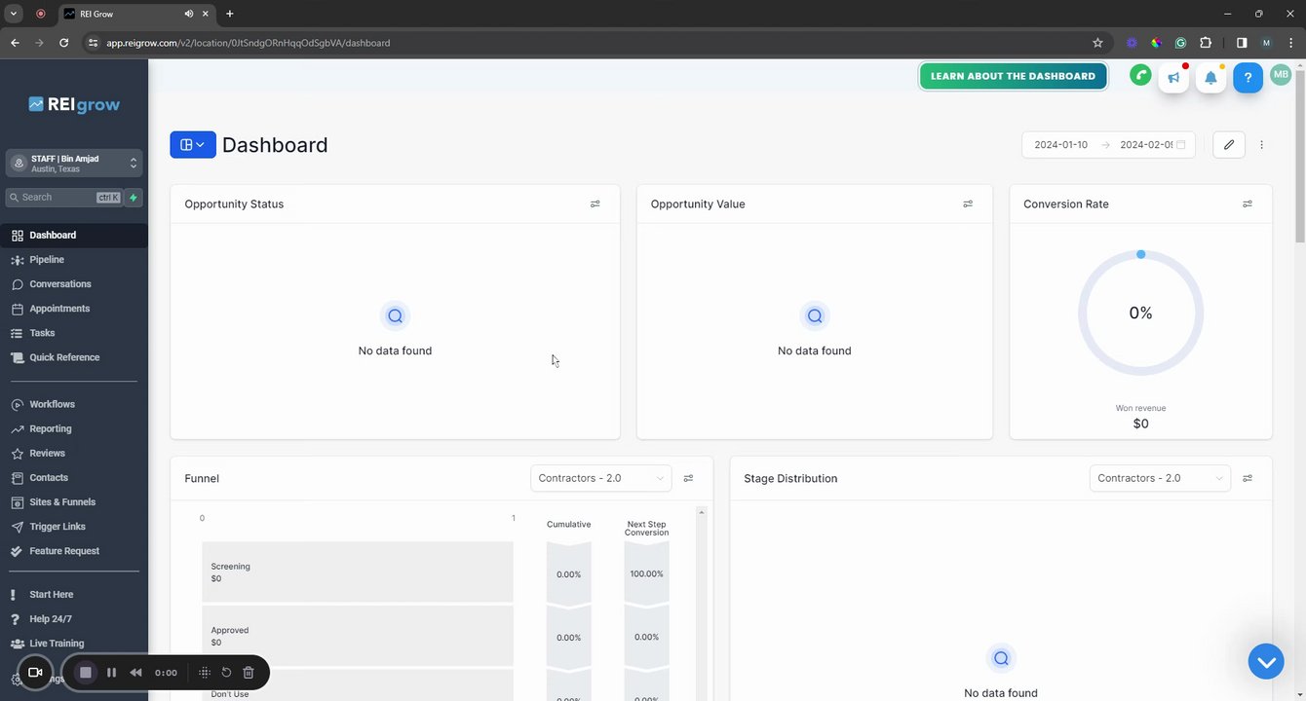Open the MB user avatar menu

pyautogui.click(x=1281, y=75)
